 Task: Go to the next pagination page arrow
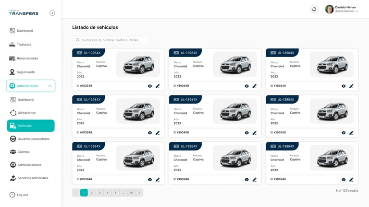139,193
